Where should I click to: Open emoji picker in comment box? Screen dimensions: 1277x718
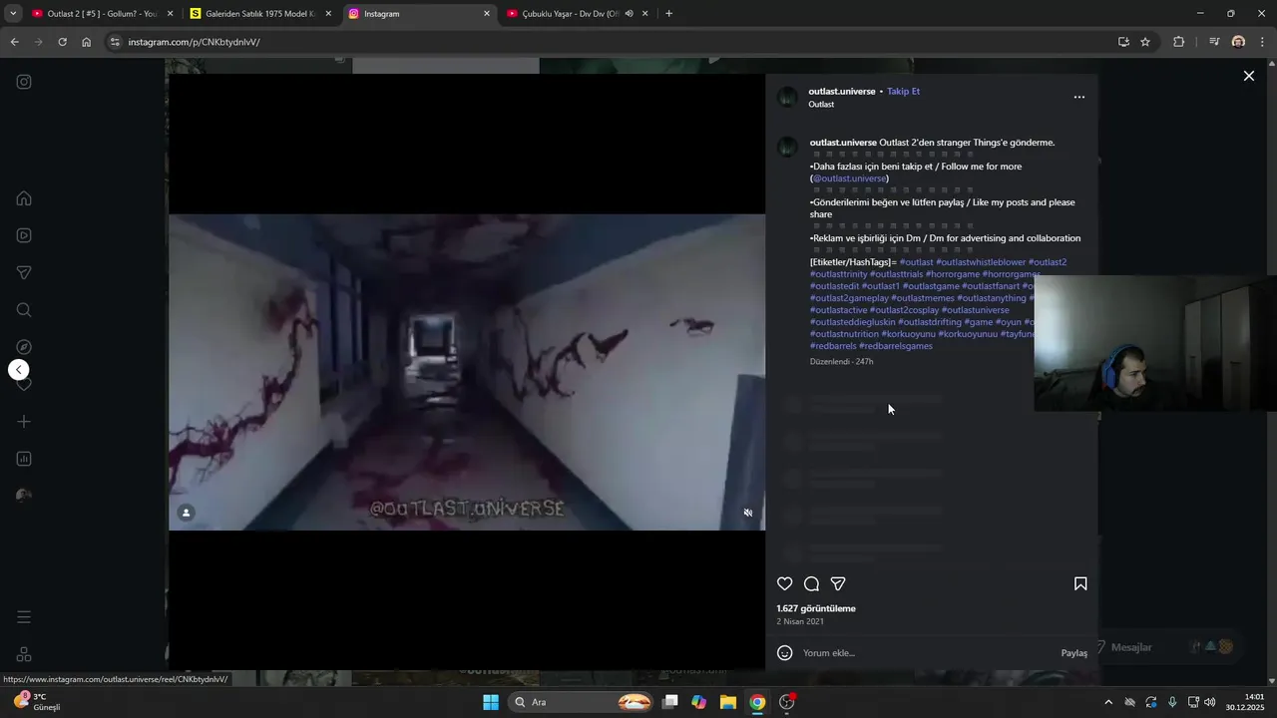click(x=785, y=653)
